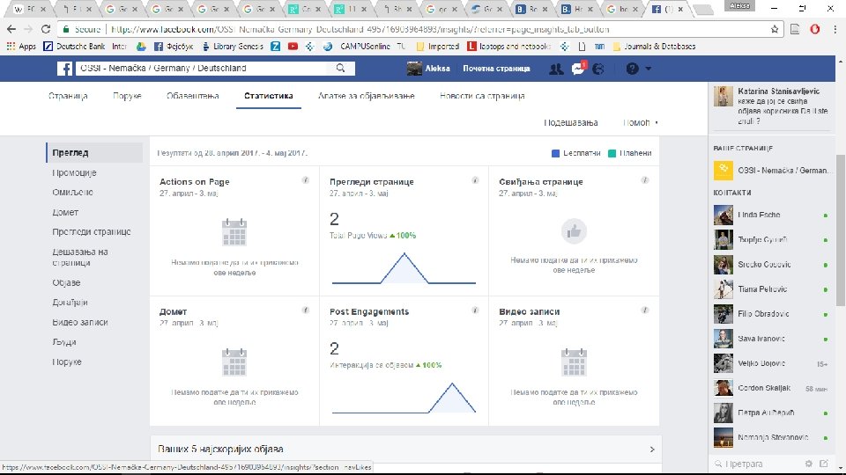
Task: Click info icon on Домет card
Action: [306, 311]
